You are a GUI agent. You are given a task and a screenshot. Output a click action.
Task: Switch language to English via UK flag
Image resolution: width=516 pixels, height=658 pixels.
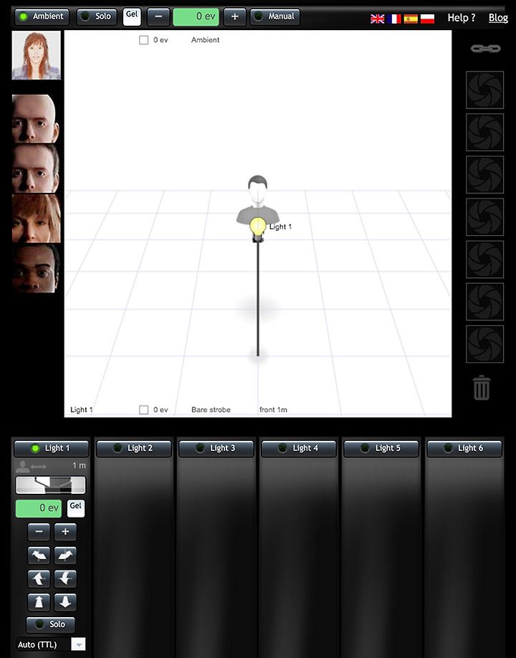[x=377, y=19]
